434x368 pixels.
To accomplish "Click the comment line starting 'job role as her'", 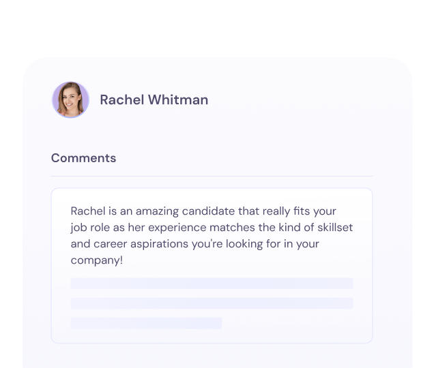I will [x=212, y=228].
